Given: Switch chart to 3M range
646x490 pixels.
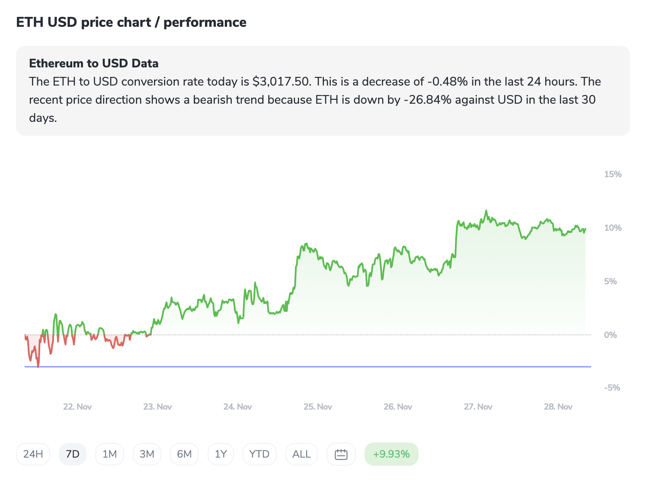Looking at the screenshot, I should (x=147, y=454).
